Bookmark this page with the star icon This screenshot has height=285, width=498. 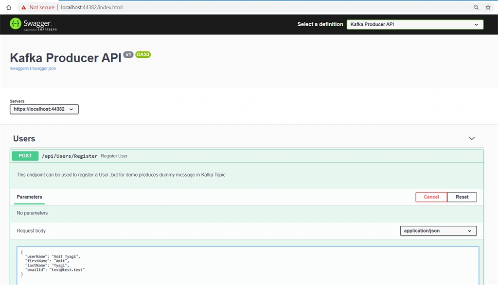point(488,7)
